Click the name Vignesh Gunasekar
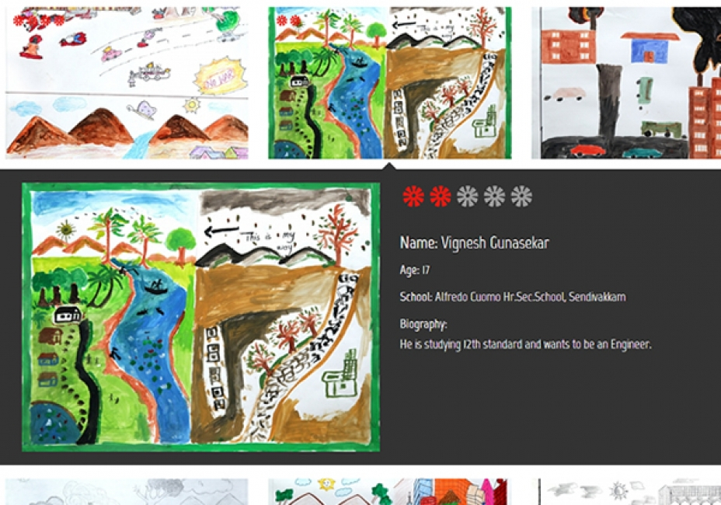 coord(495,243)
